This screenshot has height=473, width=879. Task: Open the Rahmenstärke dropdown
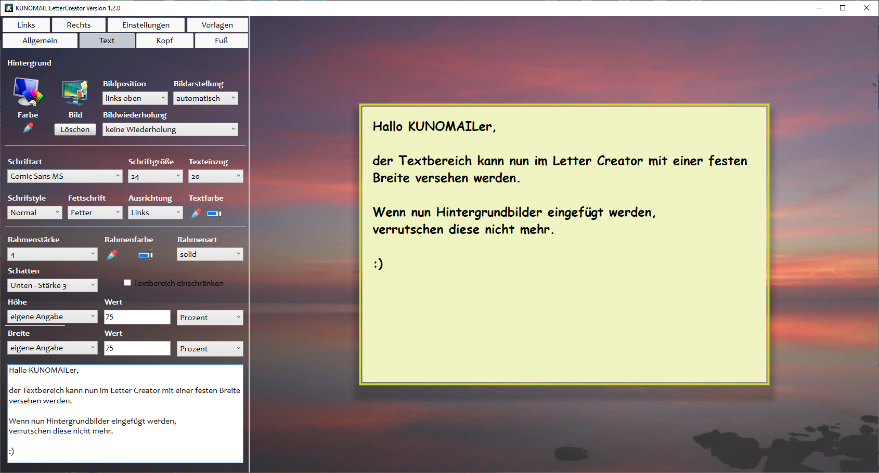pos(53,254)
